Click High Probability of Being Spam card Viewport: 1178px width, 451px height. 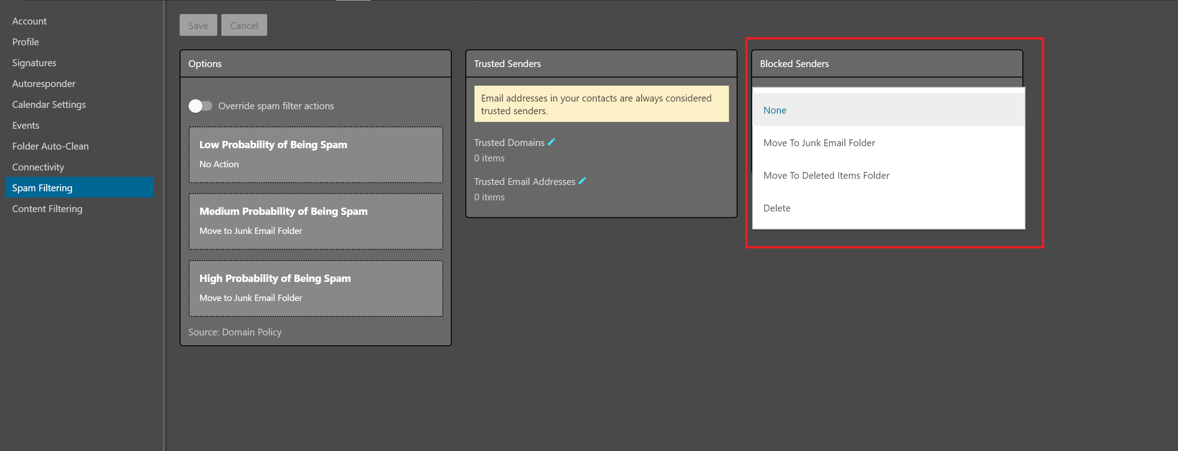coord(316,288)
